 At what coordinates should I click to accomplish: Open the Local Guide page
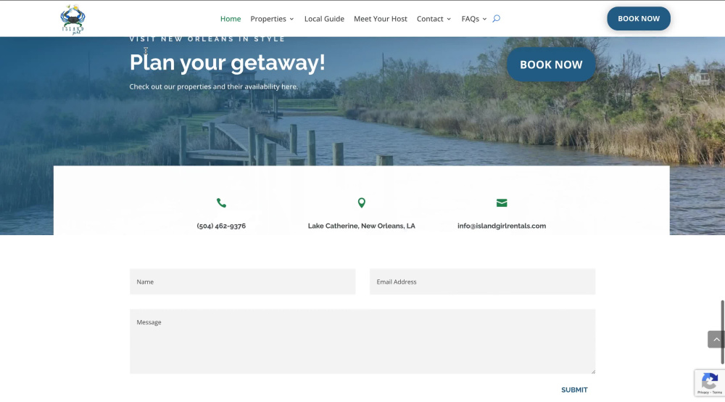point(324,19)
